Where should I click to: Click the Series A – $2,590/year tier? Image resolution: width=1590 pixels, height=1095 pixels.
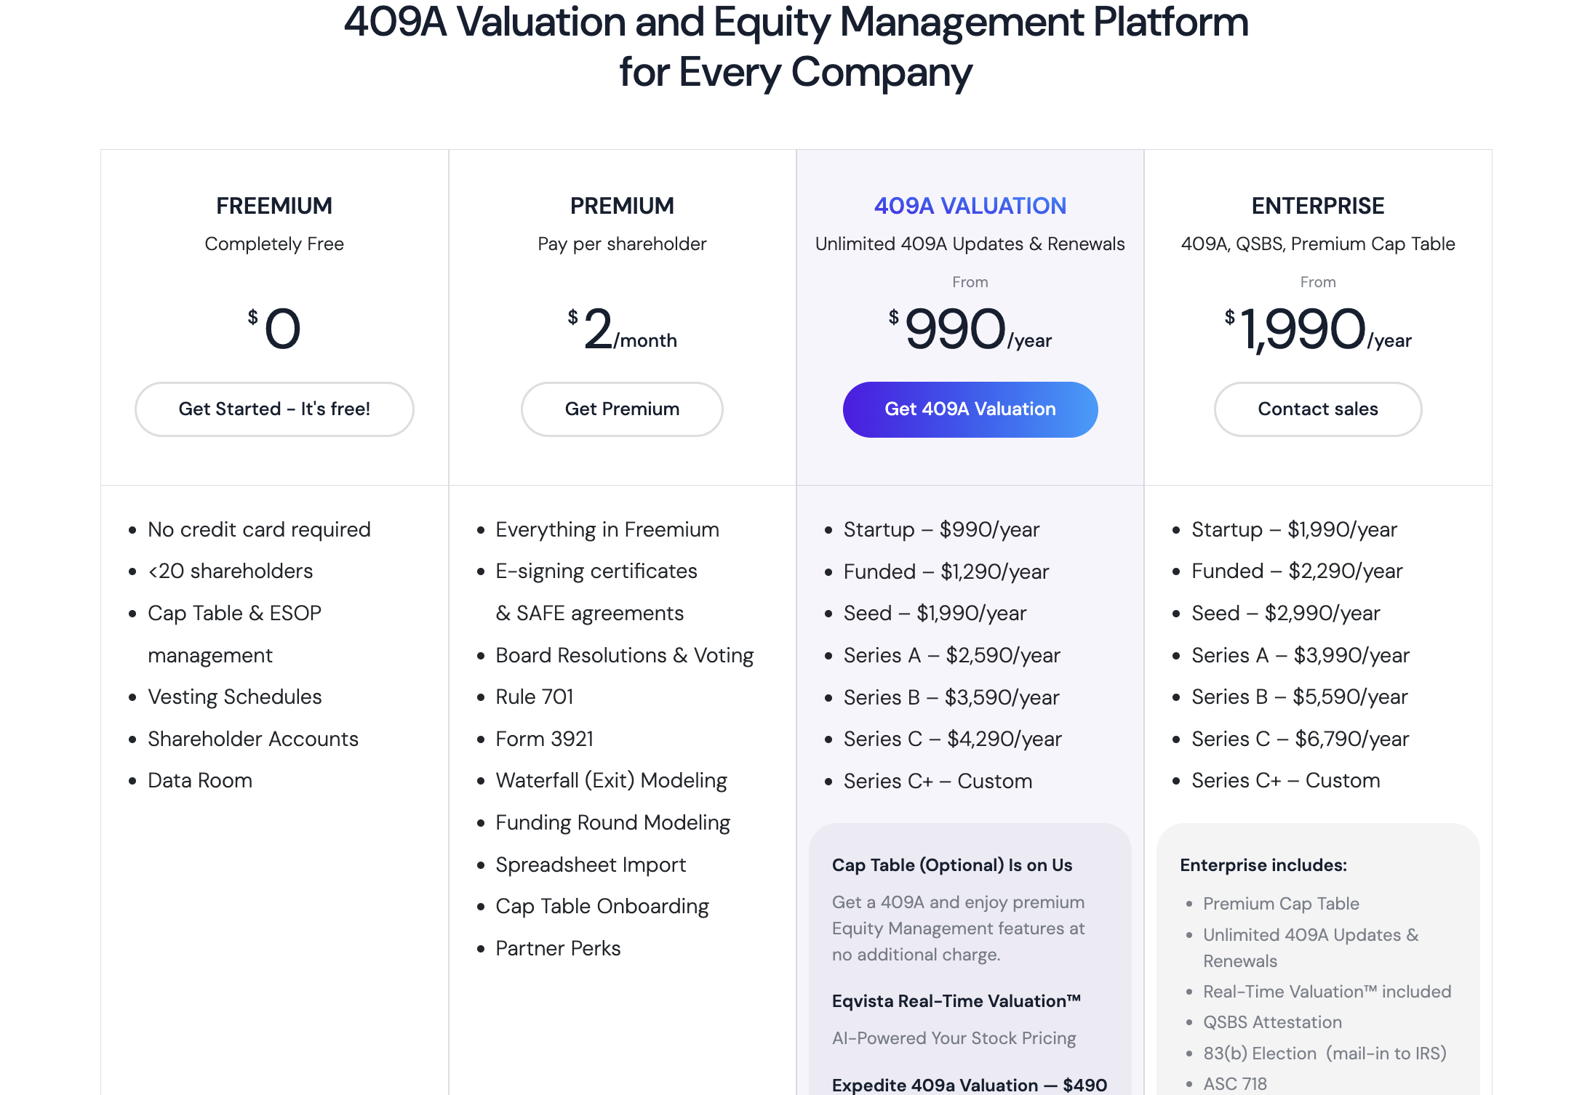951,655
